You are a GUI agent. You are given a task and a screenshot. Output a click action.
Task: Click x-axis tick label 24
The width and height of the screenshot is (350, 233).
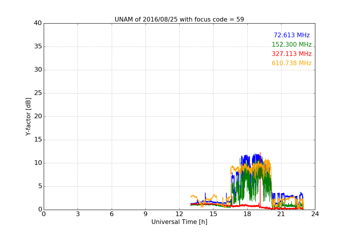315,214
